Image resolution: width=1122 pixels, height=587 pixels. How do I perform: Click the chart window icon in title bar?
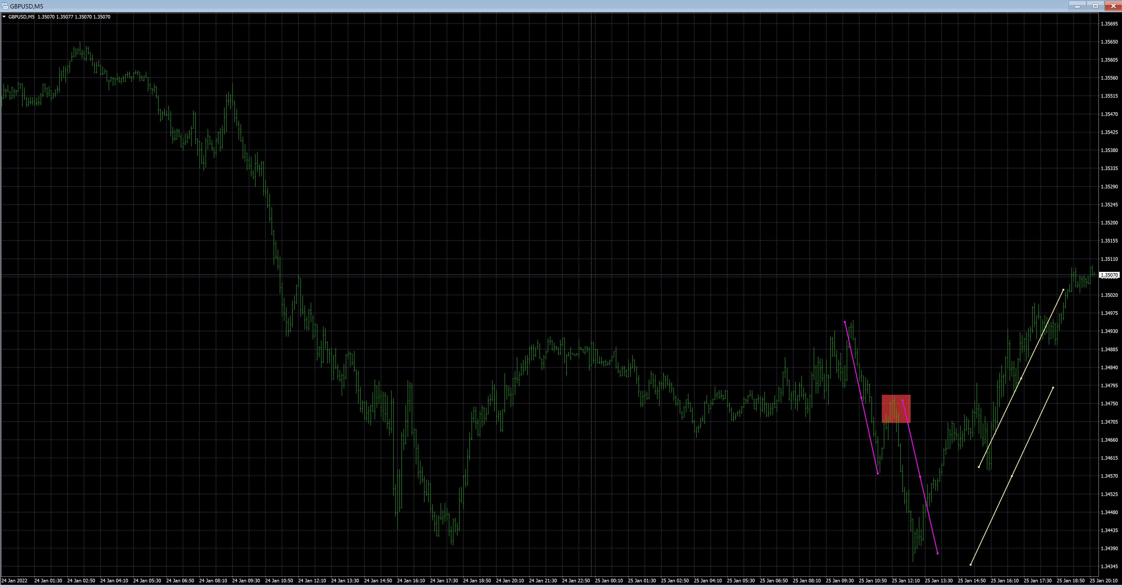pos(4,6)
